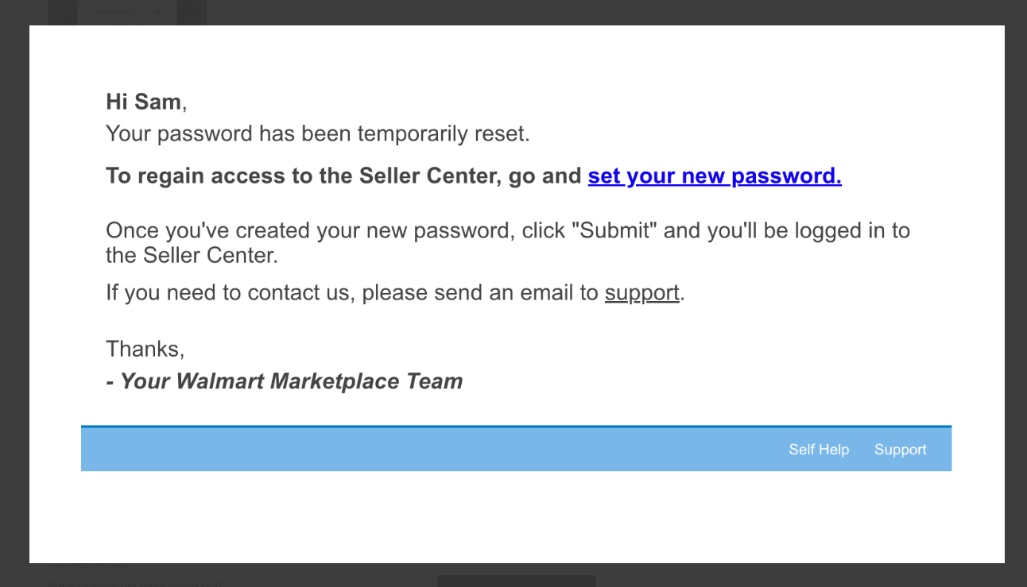Open Support in the blue footer bar
The width and height of the screenshot is (1027, 587).
pyautogui.click(x=901, y=450)
